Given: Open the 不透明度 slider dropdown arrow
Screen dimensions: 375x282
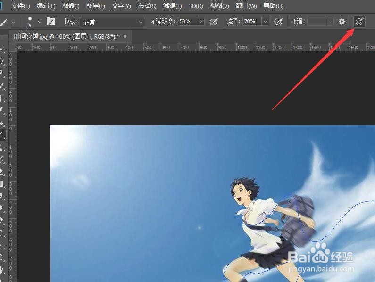Looking at the screenshot, I should tap(201, 22).
